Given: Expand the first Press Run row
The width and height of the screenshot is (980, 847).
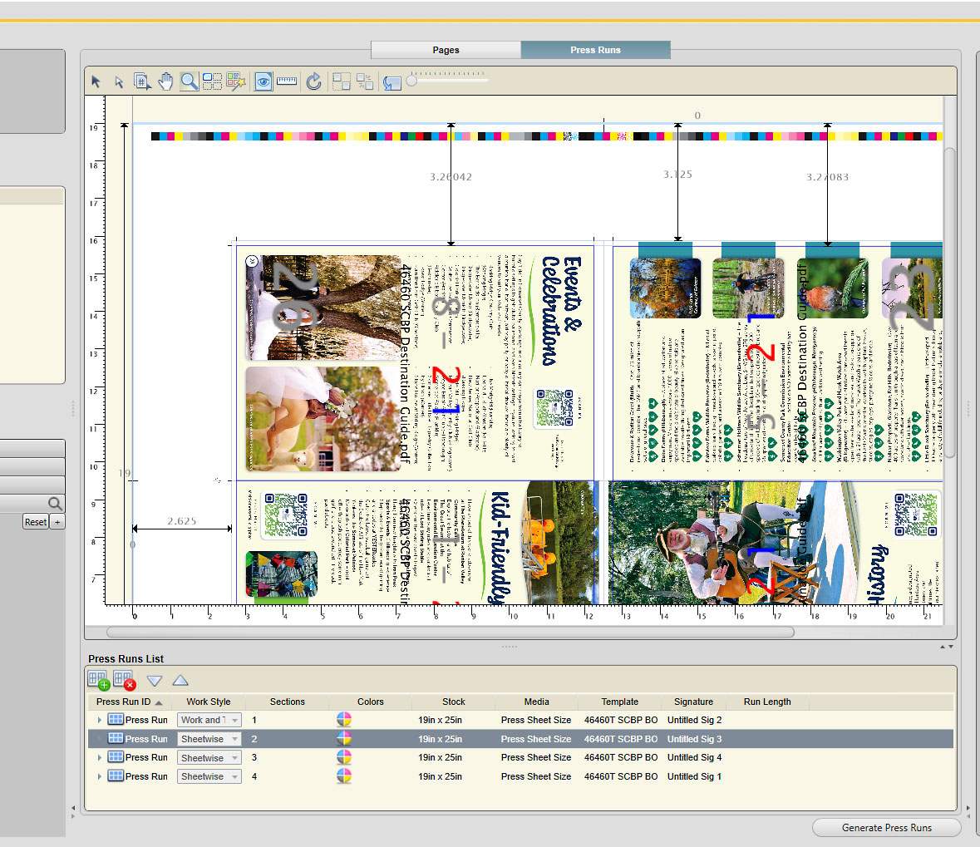Looking at the screenshot, I should (100, 721).
